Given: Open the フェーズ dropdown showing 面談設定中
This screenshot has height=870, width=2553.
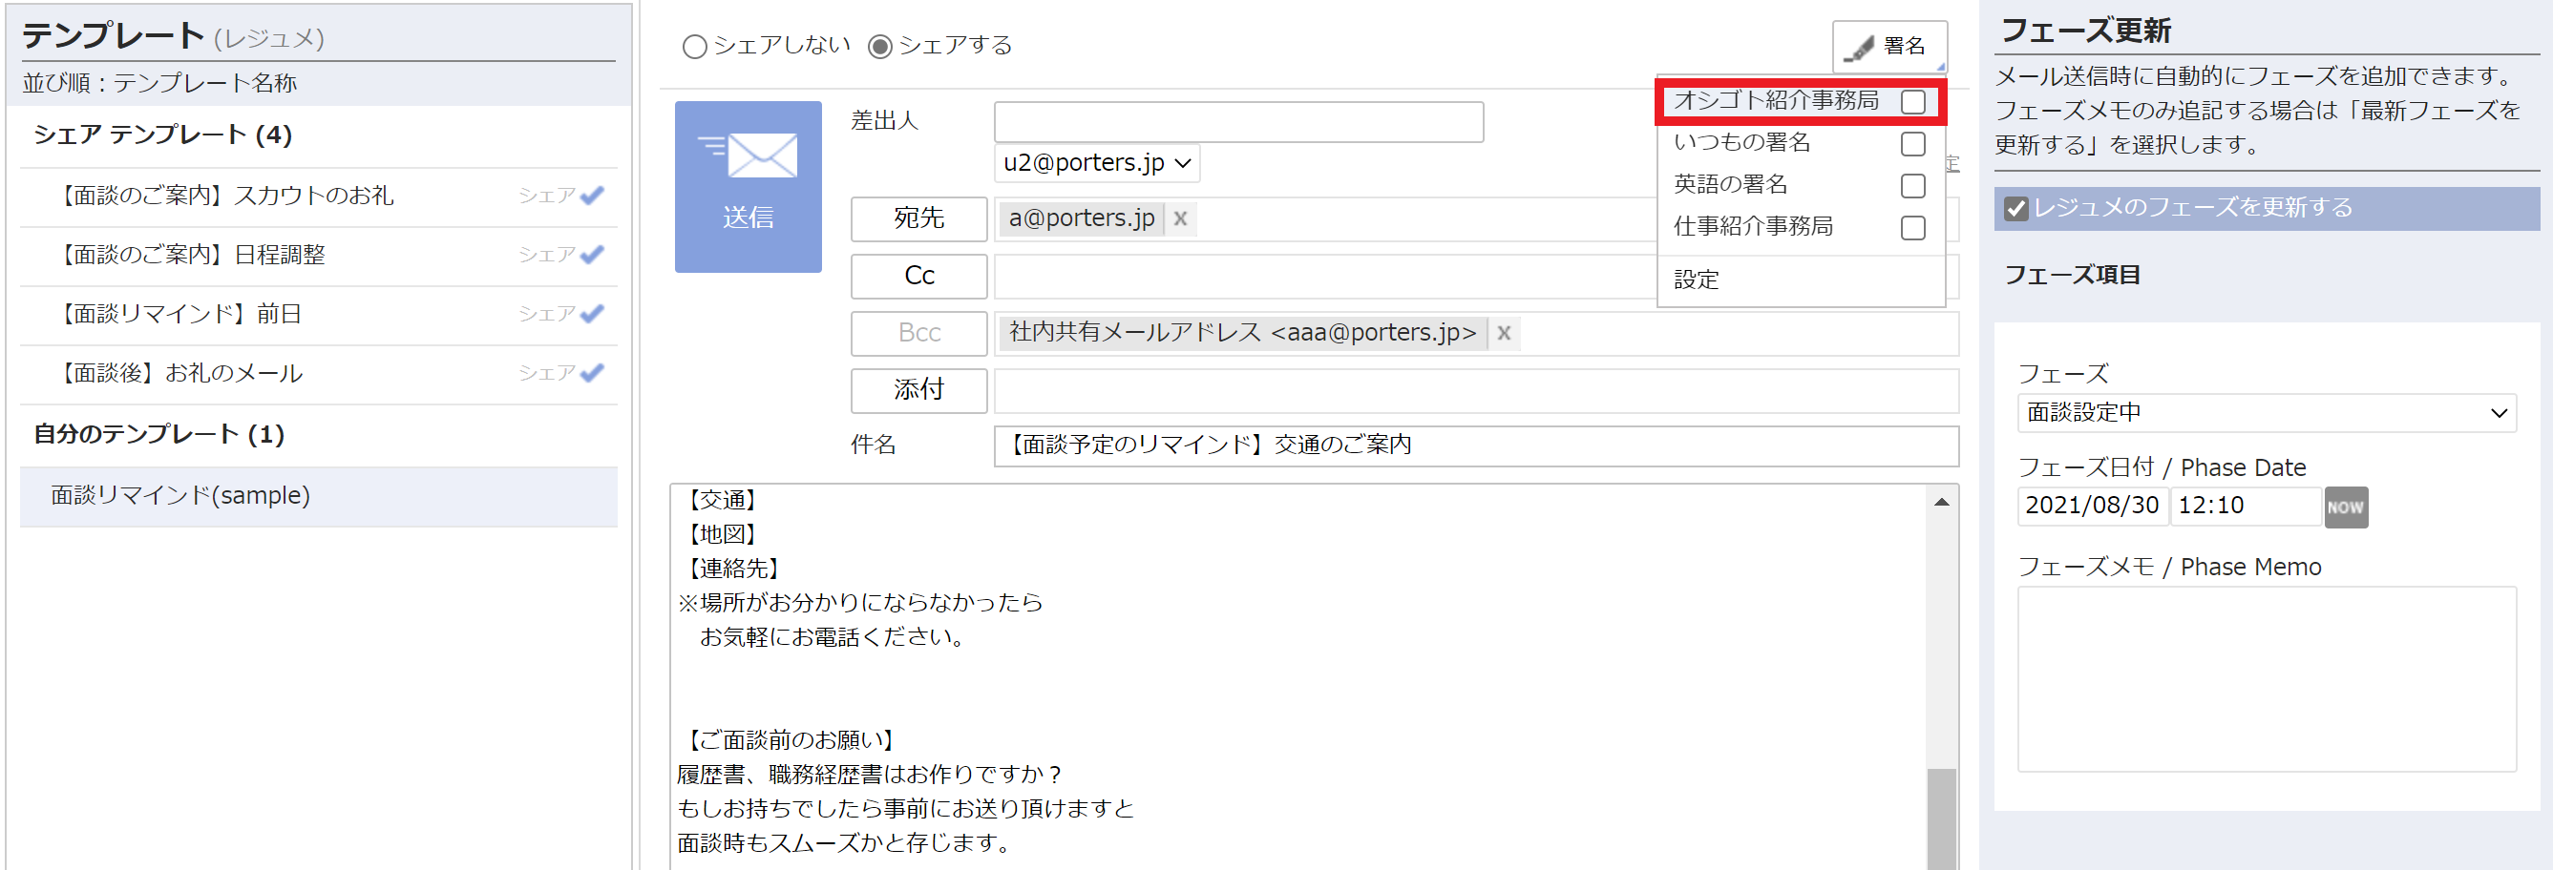Looking at the screenshot, I should tap(2267, 412).
